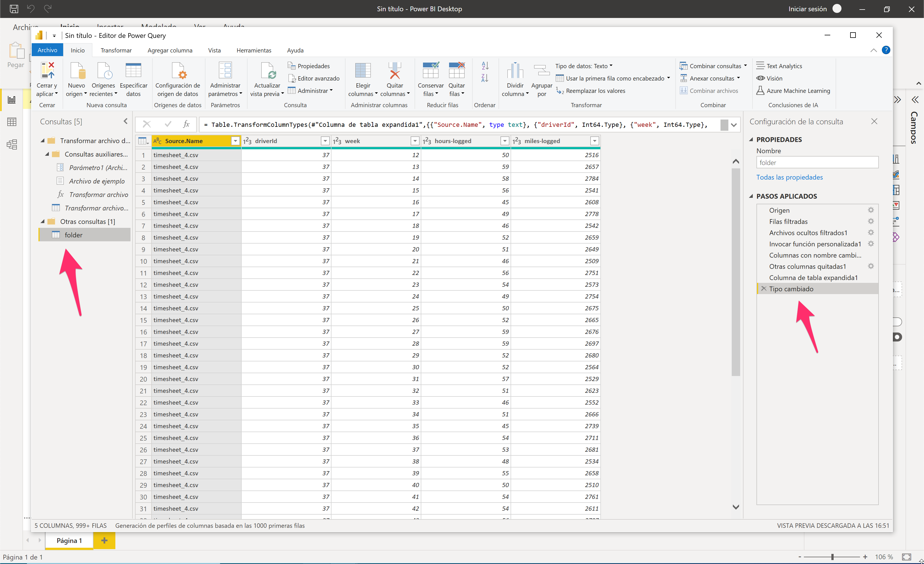Select the folder query
Image resolution: width=924 pixels, height=564 pixels.
84,235
